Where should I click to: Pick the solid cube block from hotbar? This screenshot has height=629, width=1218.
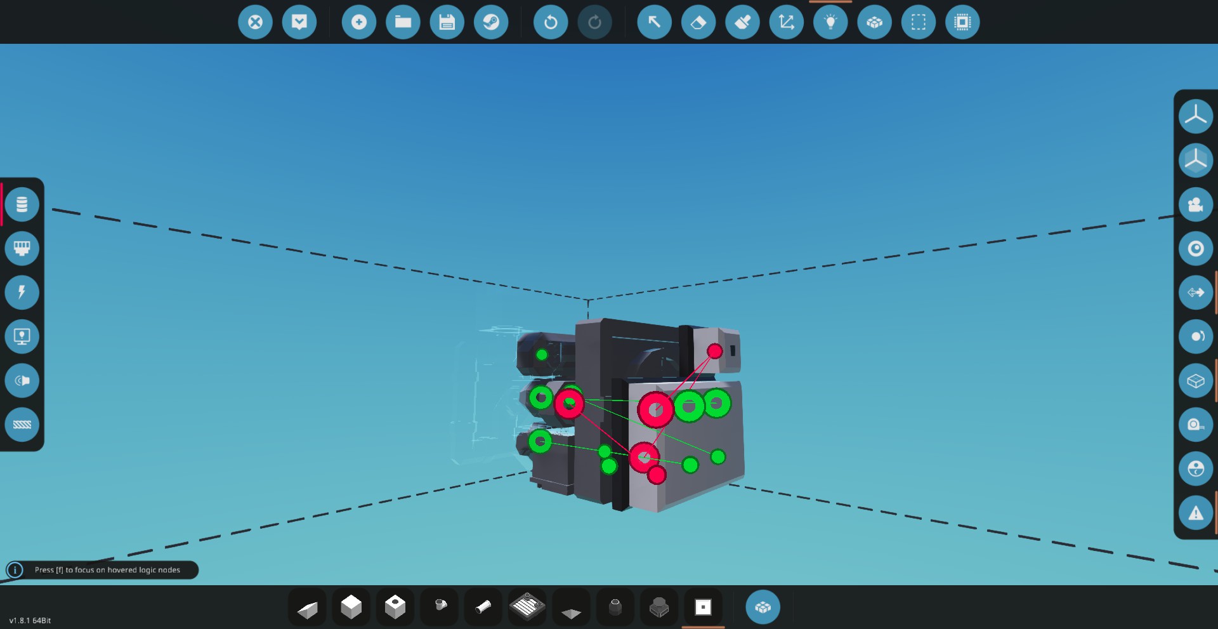[351, 608]
